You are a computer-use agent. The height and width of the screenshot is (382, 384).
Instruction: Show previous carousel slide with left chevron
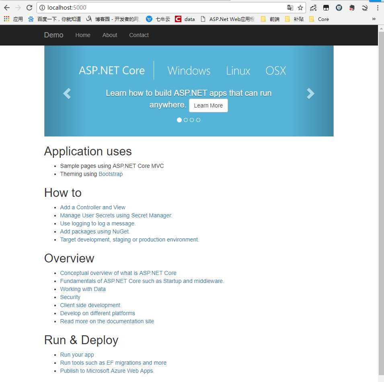[x=67, y=93]
